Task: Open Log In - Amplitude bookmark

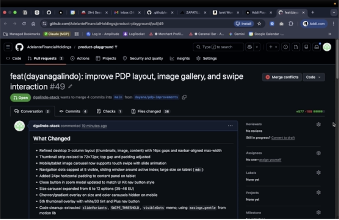Action: point(103,34)
